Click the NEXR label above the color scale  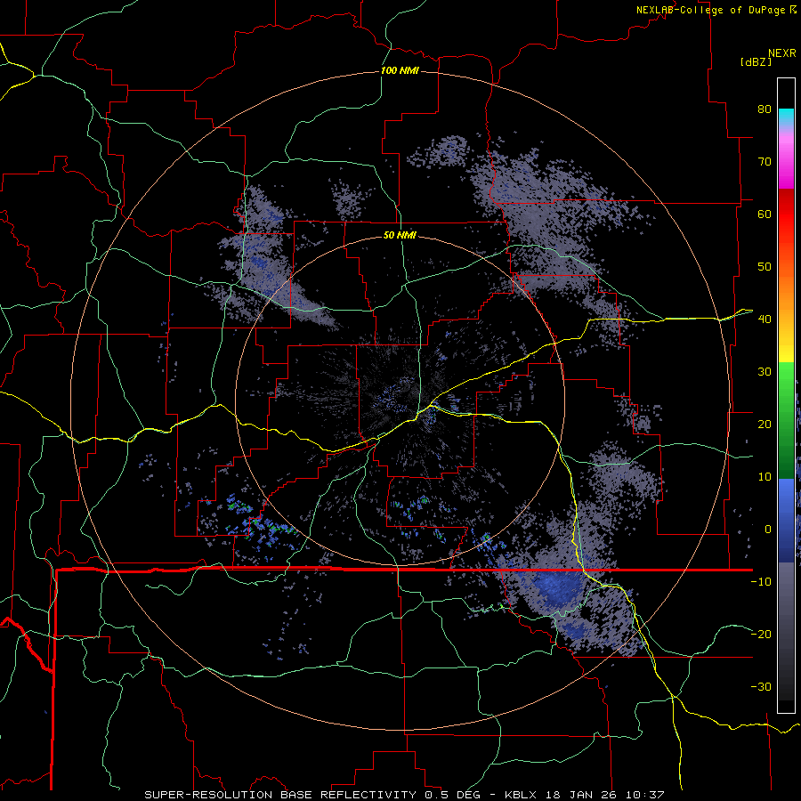(782, 53)
